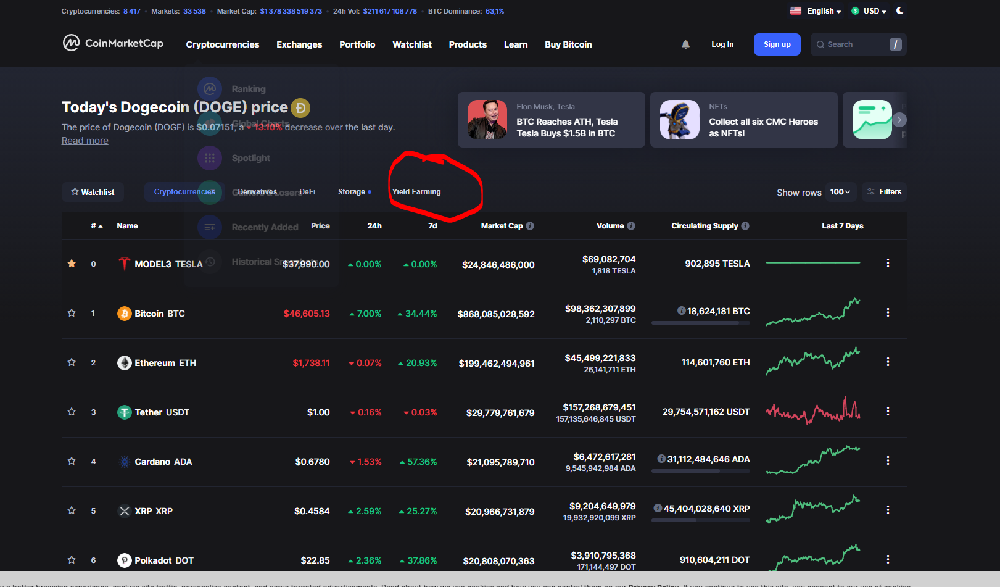Click the Bitcoin coin icon

click(x=125, y=314)
